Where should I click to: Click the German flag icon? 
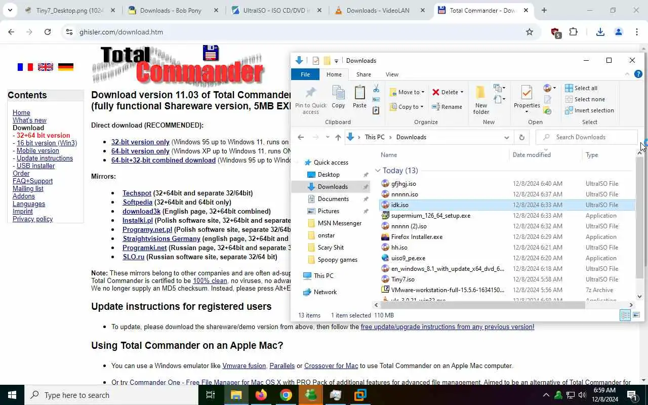click(x=66, y=67)
